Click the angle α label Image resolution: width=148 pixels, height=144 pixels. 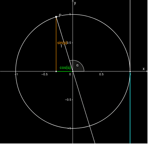tap(78, 65)
